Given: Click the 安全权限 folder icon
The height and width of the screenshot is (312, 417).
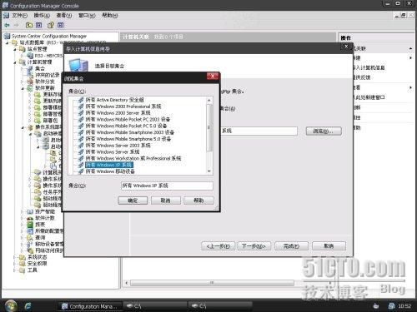Looking at the screenshot, I should click(x=23, y=264).
